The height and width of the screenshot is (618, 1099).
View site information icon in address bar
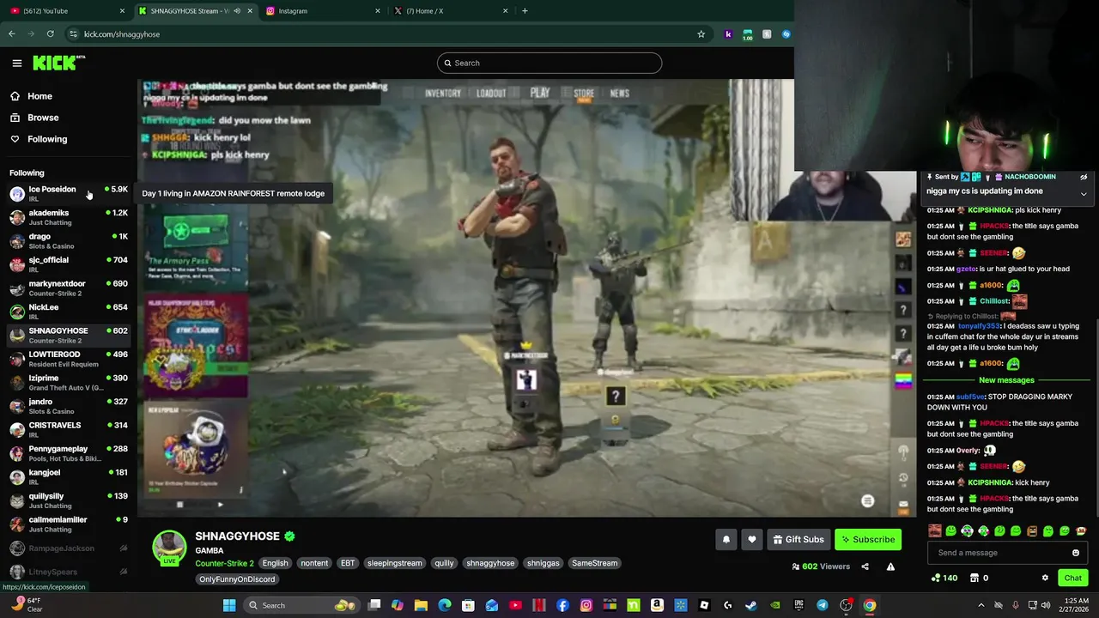tap(74, 34)
